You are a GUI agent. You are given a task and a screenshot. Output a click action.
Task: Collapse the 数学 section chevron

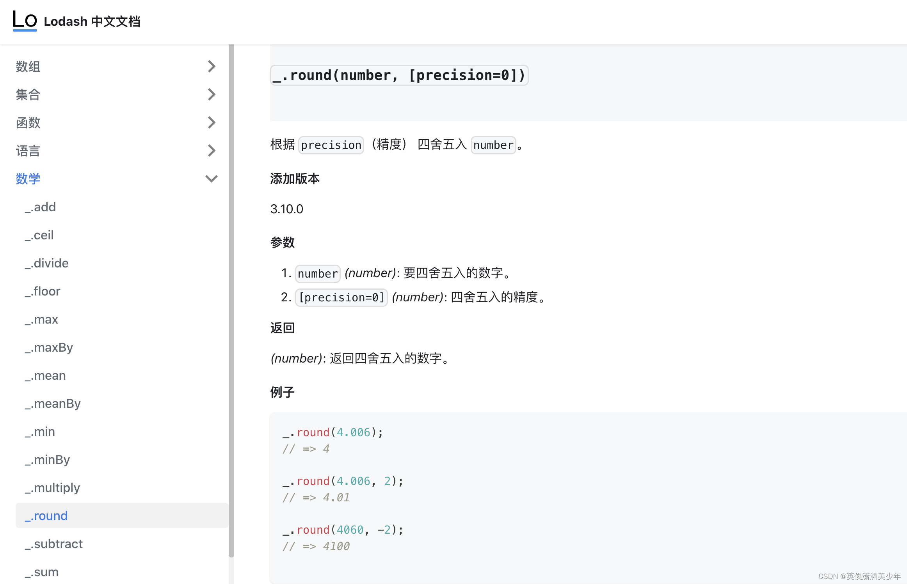click(212, 179)
